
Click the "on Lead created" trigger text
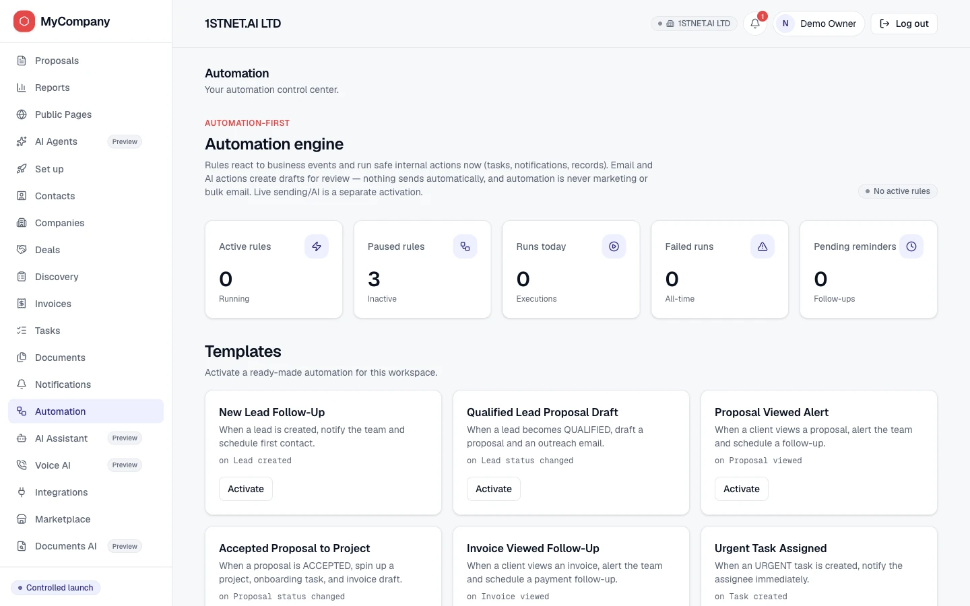pos(255,461)
